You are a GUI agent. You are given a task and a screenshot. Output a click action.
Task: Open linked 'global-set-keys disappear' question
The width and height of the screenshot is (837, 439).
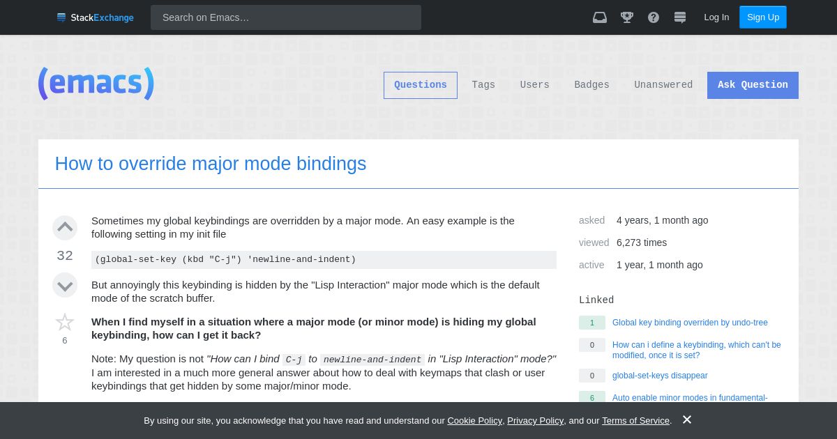point(660,376)
